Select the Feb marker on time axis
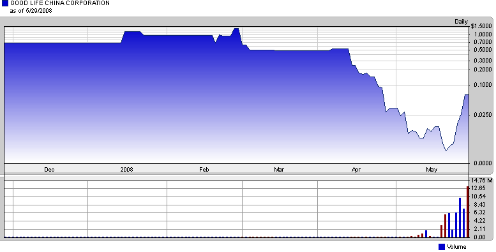The height and width of the screenshot is (252, 496). point(204,170)
